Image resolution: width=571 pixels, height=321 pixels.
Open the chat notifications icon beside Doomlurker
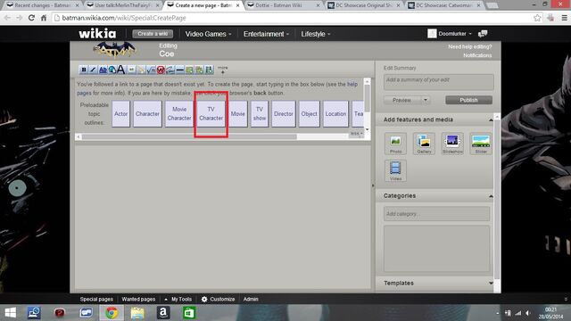(x=483, y=34)
